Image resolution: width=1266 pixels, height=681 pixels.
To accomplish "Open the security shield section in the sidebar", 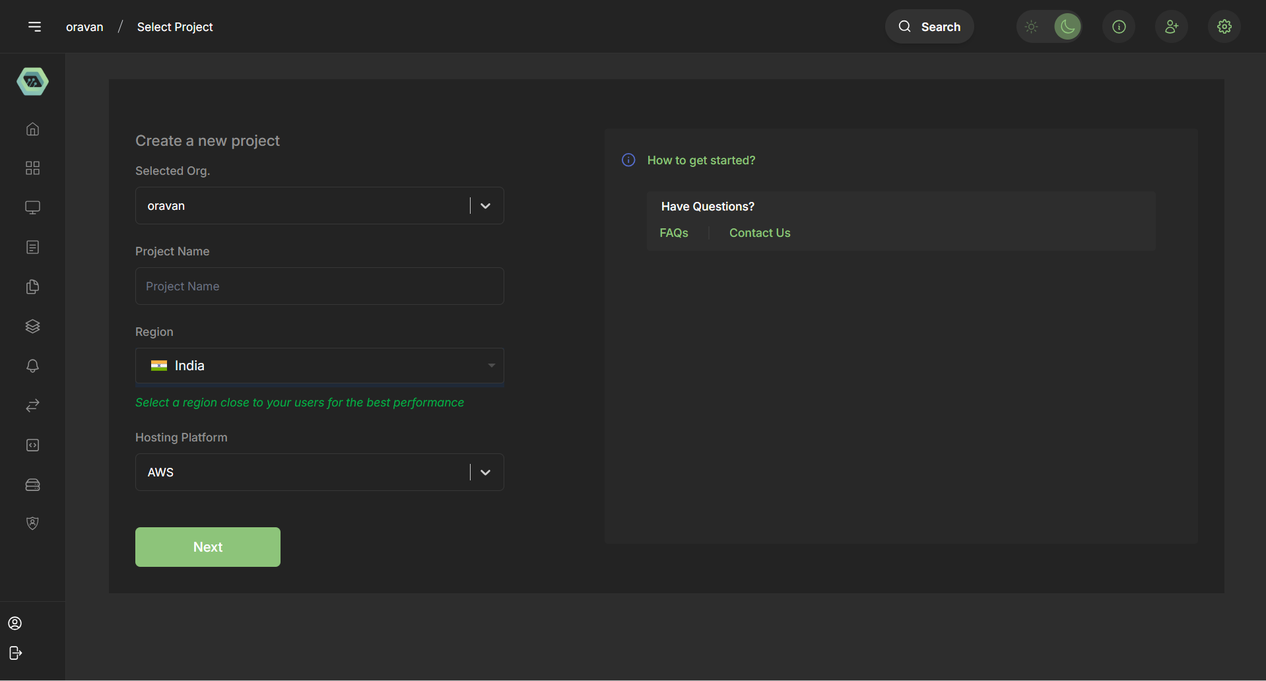I will 32,523.
